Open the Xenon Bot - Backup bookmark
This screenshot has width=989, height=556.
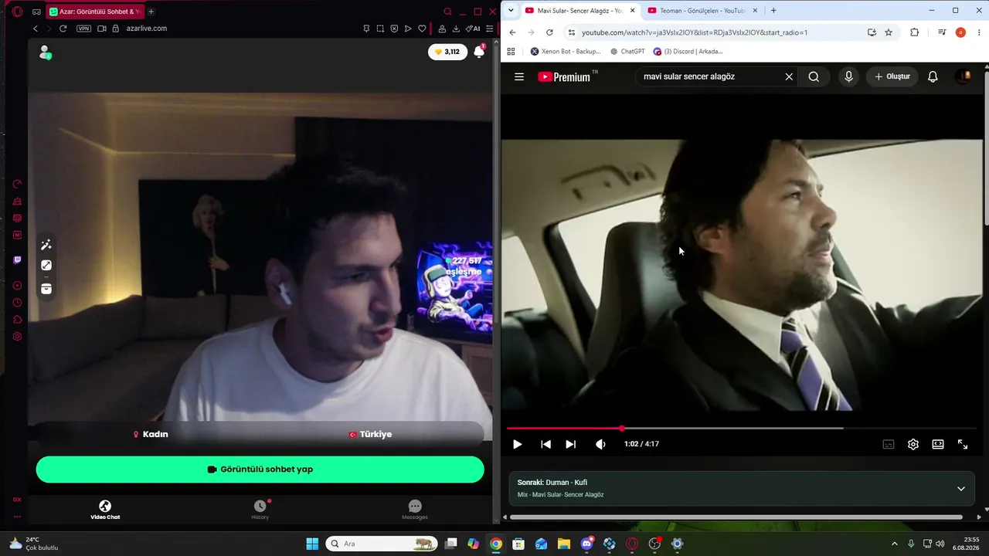coord(566,52)
